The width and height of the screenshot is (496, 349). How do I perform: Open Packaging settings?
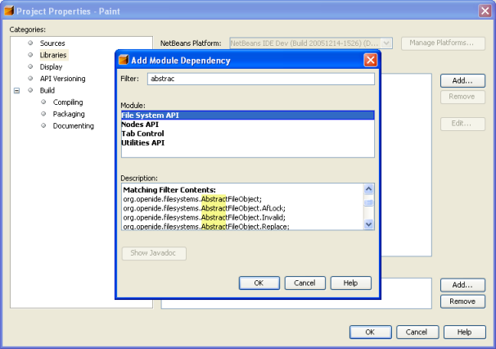[x=69, y=114]
